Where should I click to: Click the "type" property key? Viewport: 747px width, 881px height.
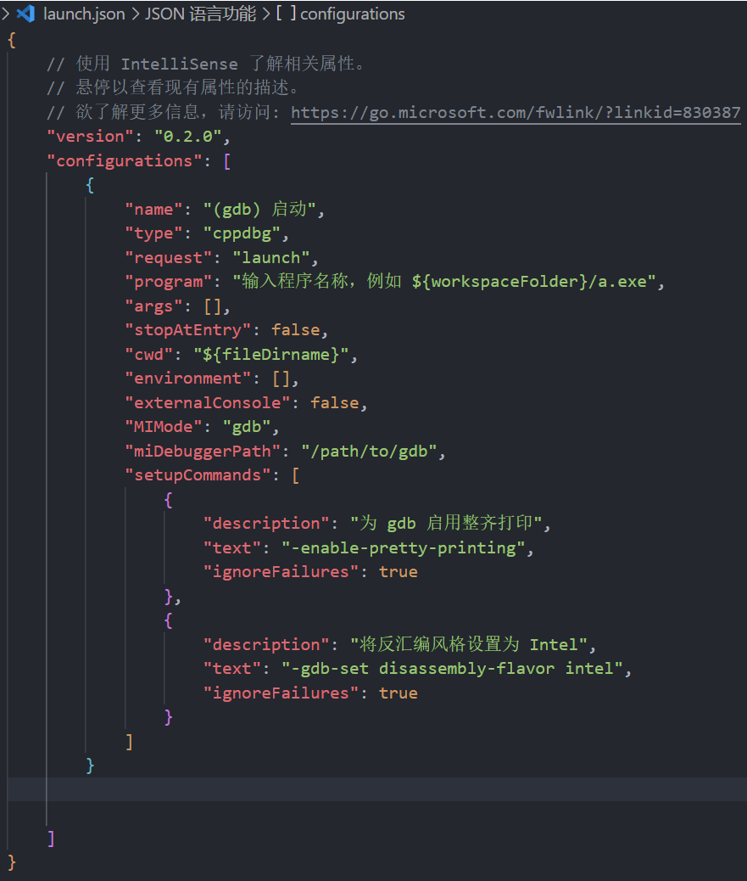pos(153,233)
